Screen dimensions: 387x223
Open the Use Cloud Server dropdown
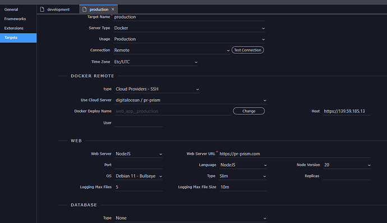191,100
